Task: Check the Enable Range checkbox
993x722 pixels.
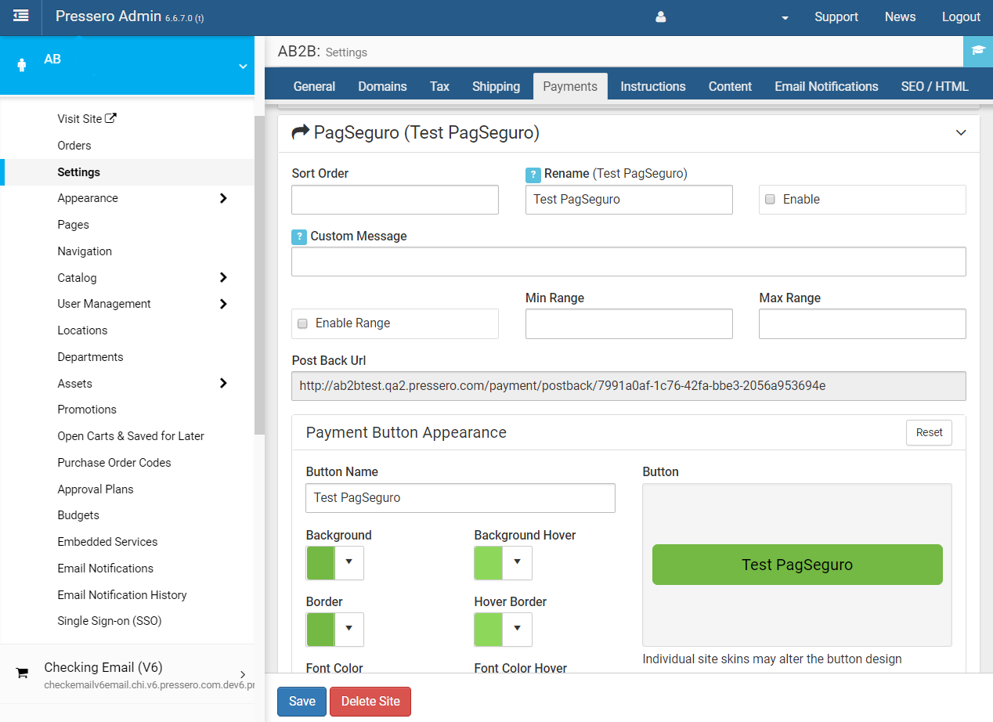Action: click(302, 323)
